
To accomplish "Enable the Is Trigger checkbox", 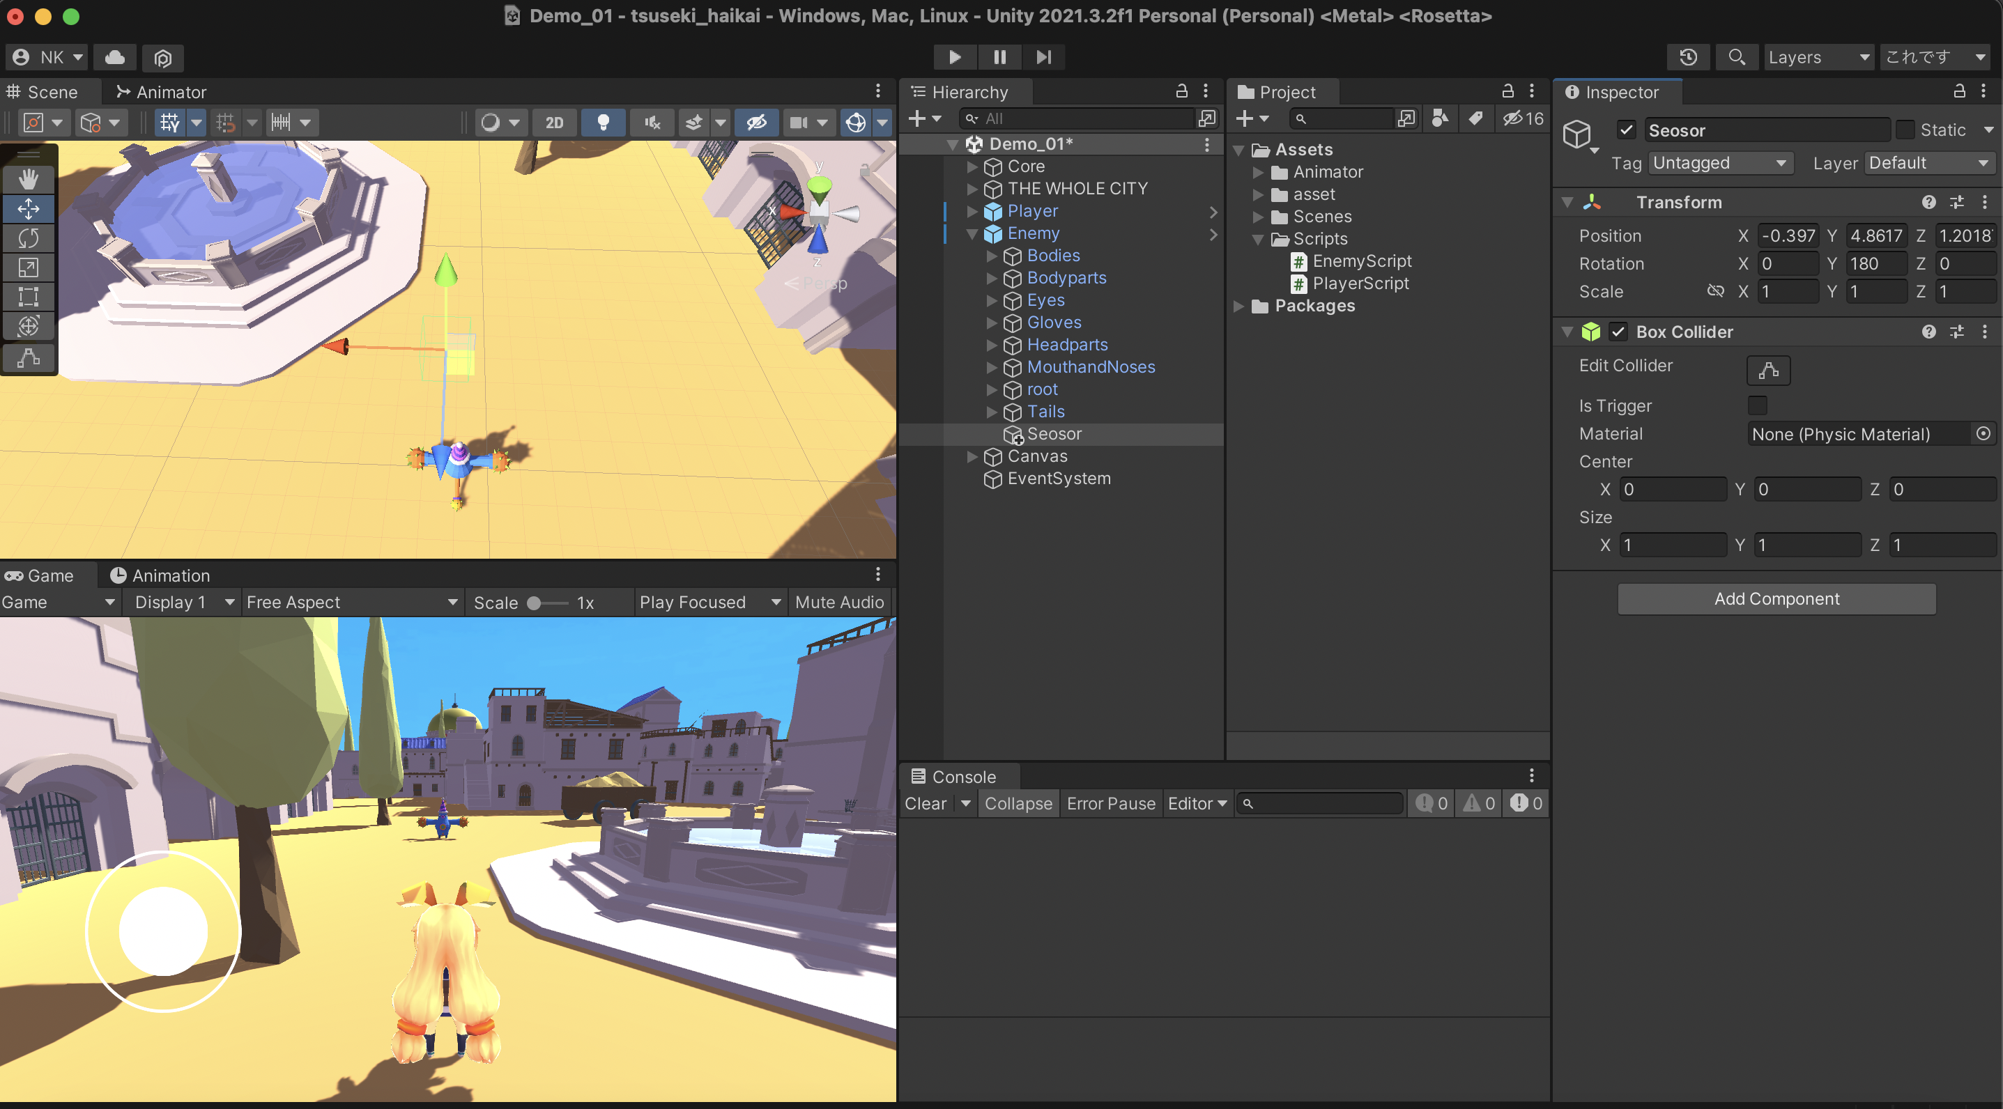I will [x=1757, y=405].
